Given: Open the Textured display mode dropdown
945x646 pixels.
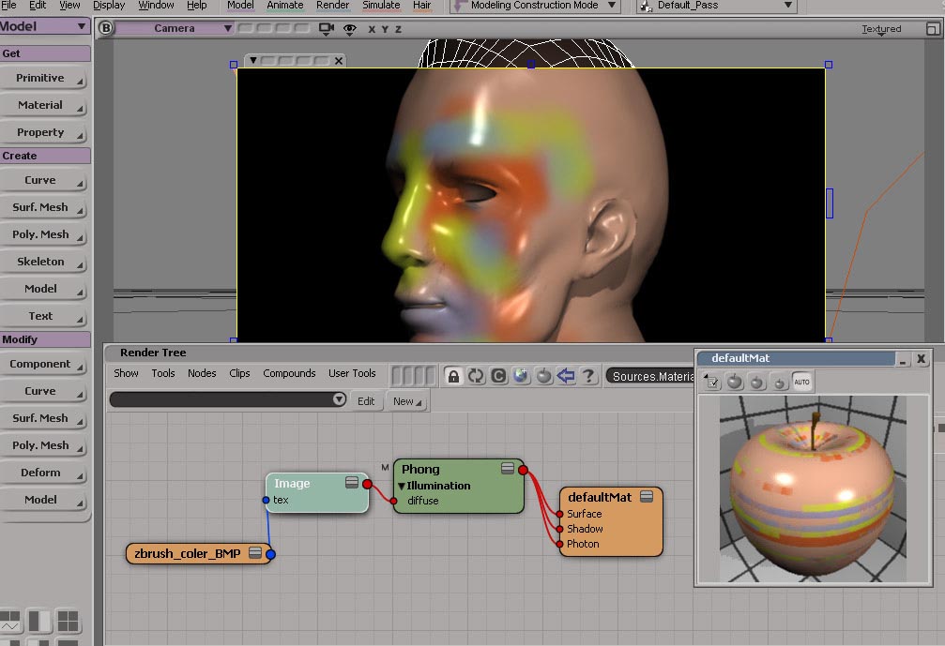Looking at the screenshot, I should tap(881, 29).
